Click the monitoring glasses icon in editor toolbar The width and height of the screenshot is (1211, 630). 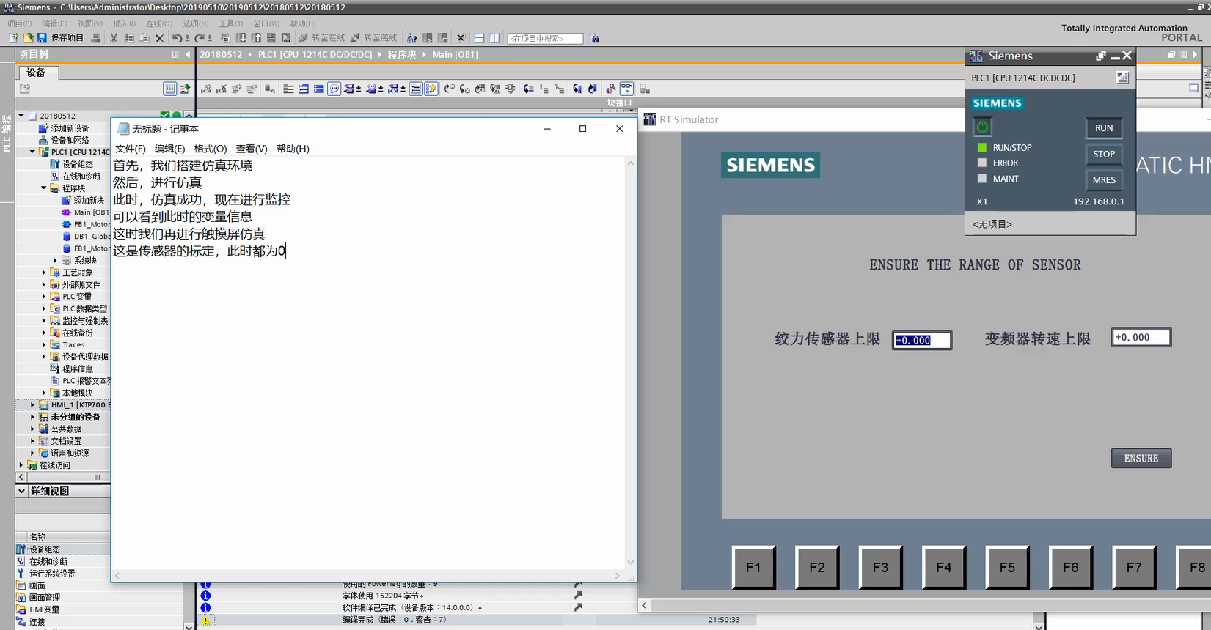tap(626, 89)
